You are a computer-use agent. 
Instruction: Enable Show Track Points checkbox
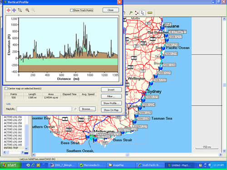71,10
